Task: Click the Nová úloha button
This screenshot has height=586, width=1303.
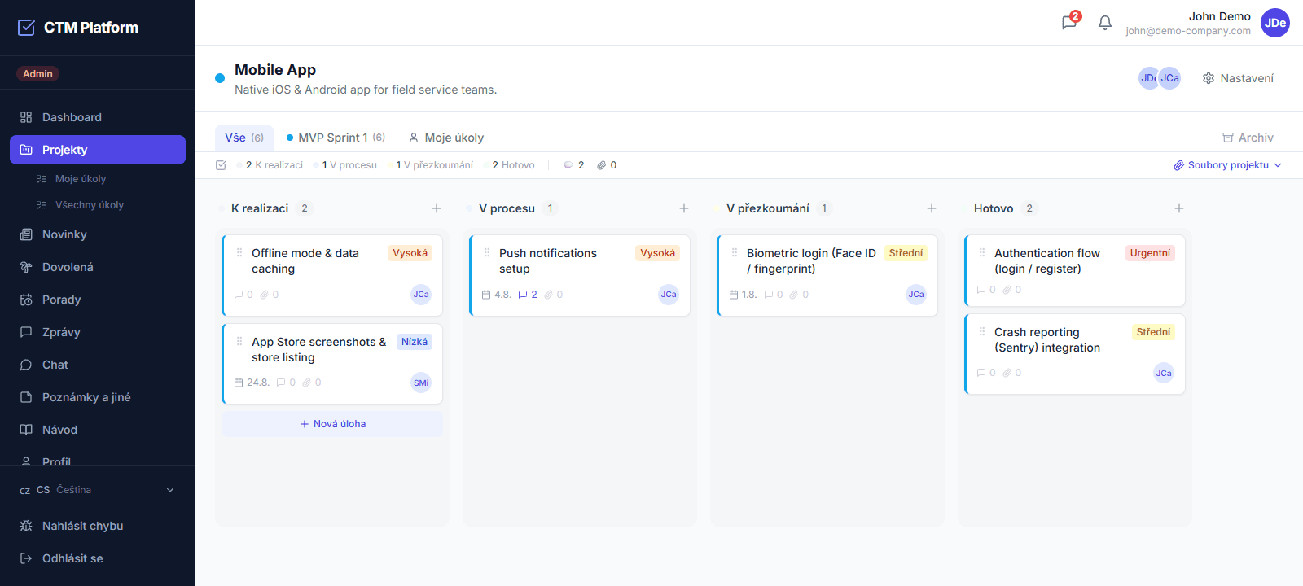Action: click(332, 424)
